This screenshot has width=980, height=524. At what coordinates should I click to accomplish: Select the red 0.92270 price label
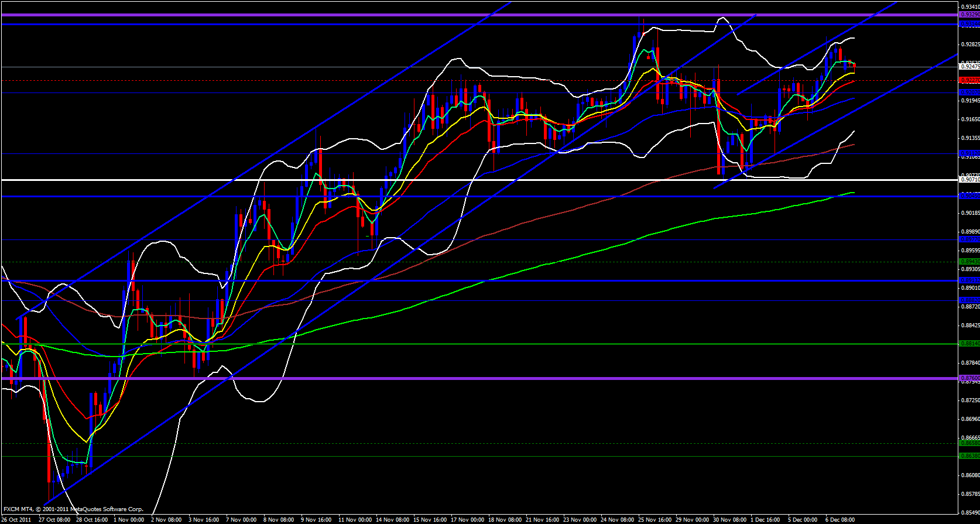pyautogui.click(x=969, y=80)
